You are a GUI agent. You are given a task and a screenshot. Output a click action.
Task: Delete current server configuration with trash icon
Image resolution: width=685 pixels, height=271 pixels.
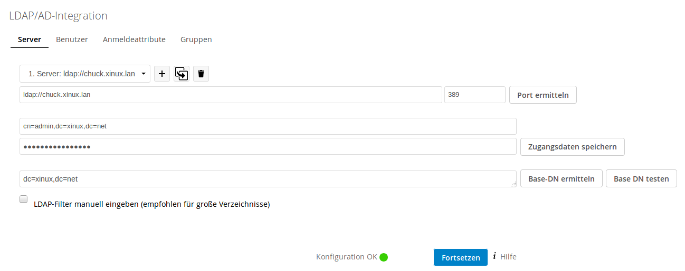tap(201, 74)
